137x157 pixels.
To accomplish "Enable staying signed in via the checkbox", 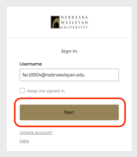I will (x=22, y=91).
